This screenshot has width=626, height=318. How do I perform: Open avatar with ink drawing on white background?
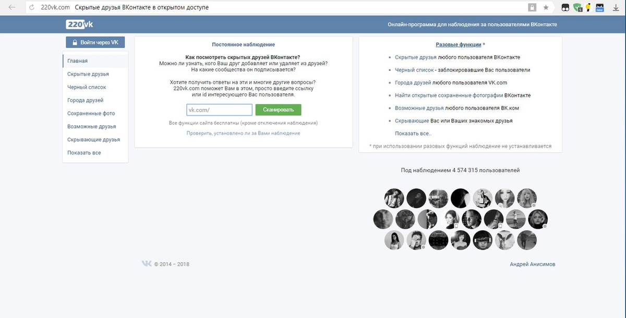tap(483, 199)
